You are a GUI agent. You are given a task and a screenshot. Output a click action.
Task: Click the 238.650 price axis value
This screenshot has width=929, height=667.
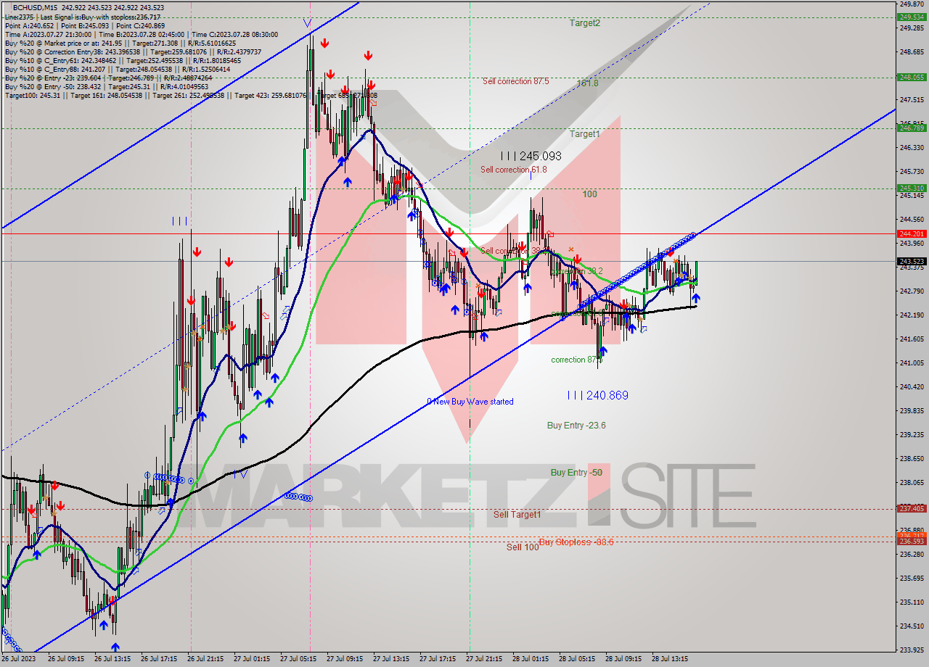pyautogui.click(x=912, y=458)
